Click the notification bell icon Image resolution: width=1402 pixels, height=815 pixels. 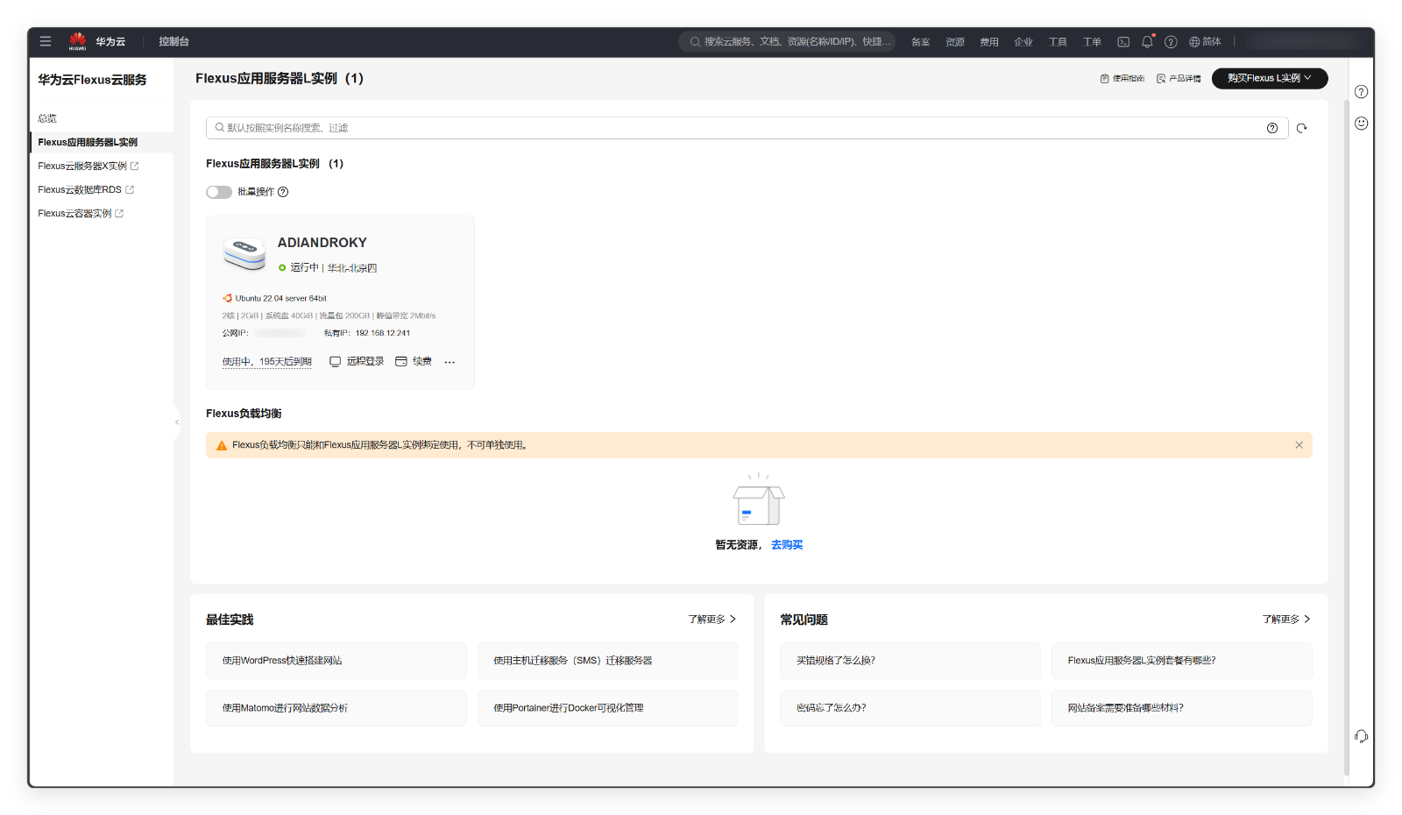click(1147, 41)
